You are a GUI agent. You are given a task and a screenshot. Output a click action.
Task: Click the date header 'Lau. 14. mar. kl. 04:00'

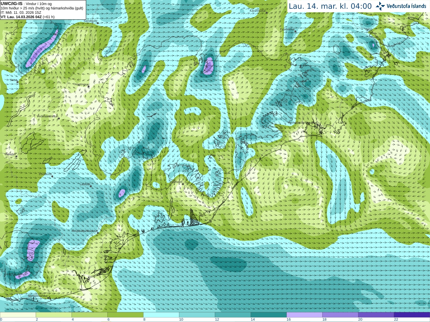[330, 6]
